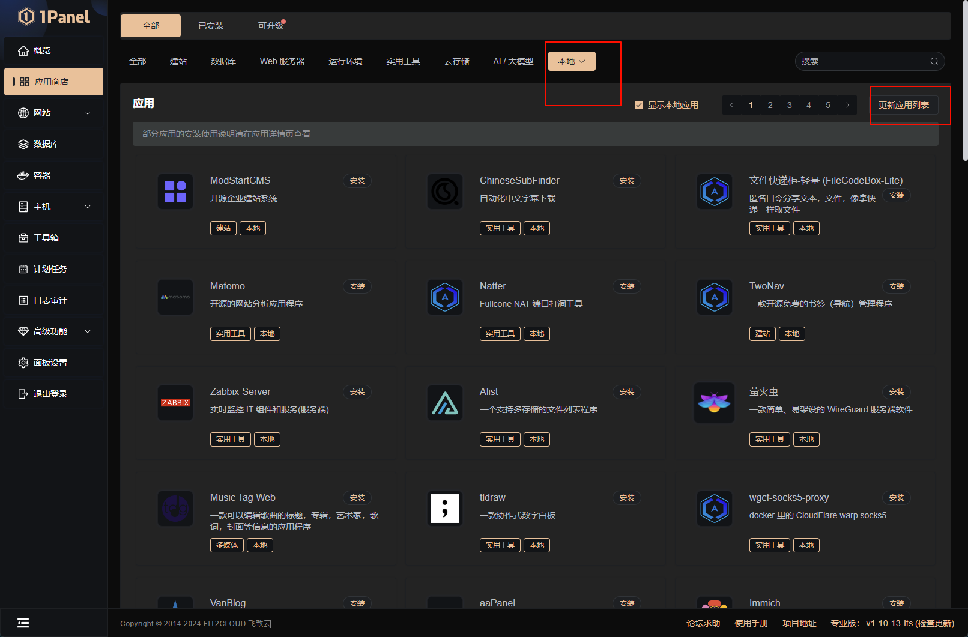The width and height of the screenshot is (968, 637).
Task: Expand the 主机 submenu chevron
Action: click(x=88, y=207)
